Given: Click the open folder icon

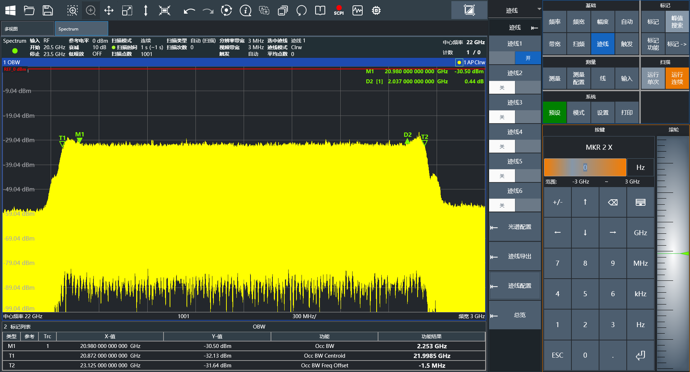Looking at the screenshot, I should click(29, 10).
